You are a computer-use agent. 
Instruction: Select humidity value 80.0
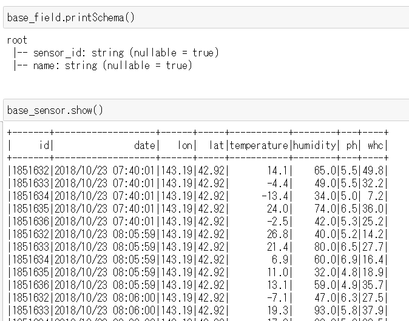(x=325, y=247)
